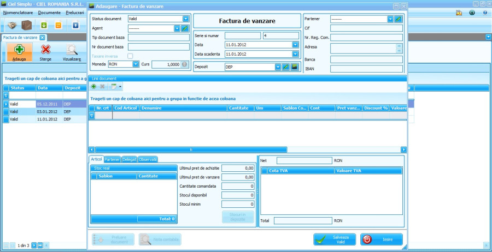Switch to the Delegat tab
This screenshot has width=492, height=252.
[x=130, y=159]
